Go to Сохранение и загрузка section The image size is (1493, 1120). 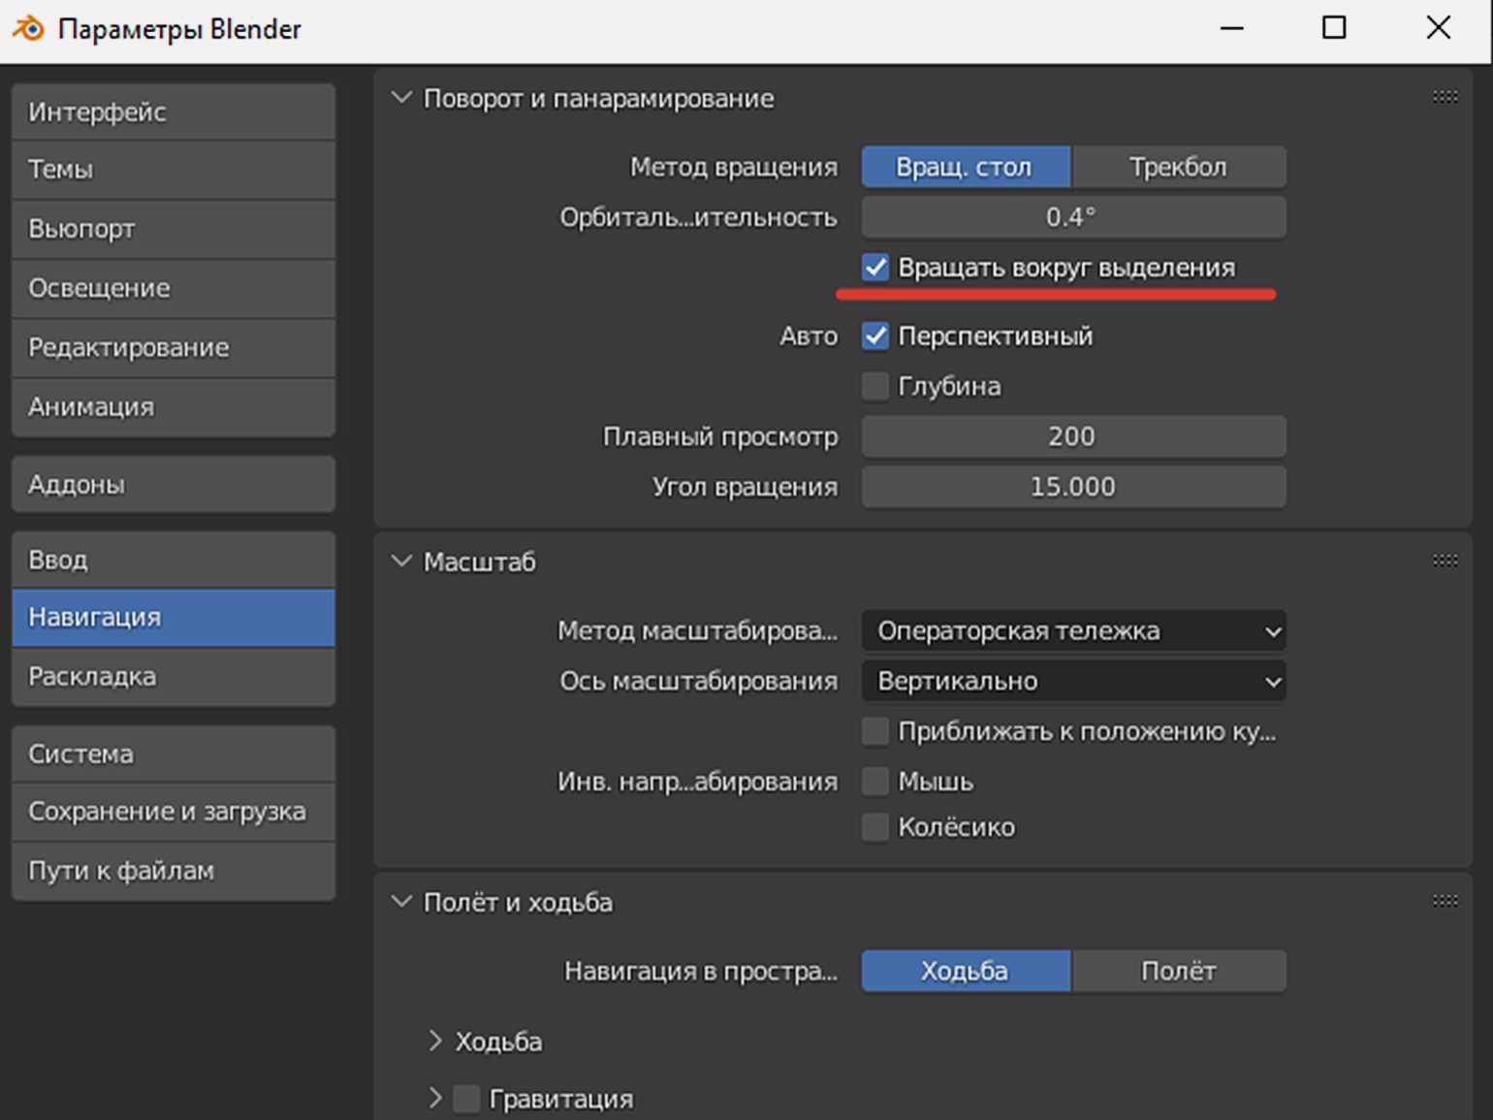coord(174,812)
